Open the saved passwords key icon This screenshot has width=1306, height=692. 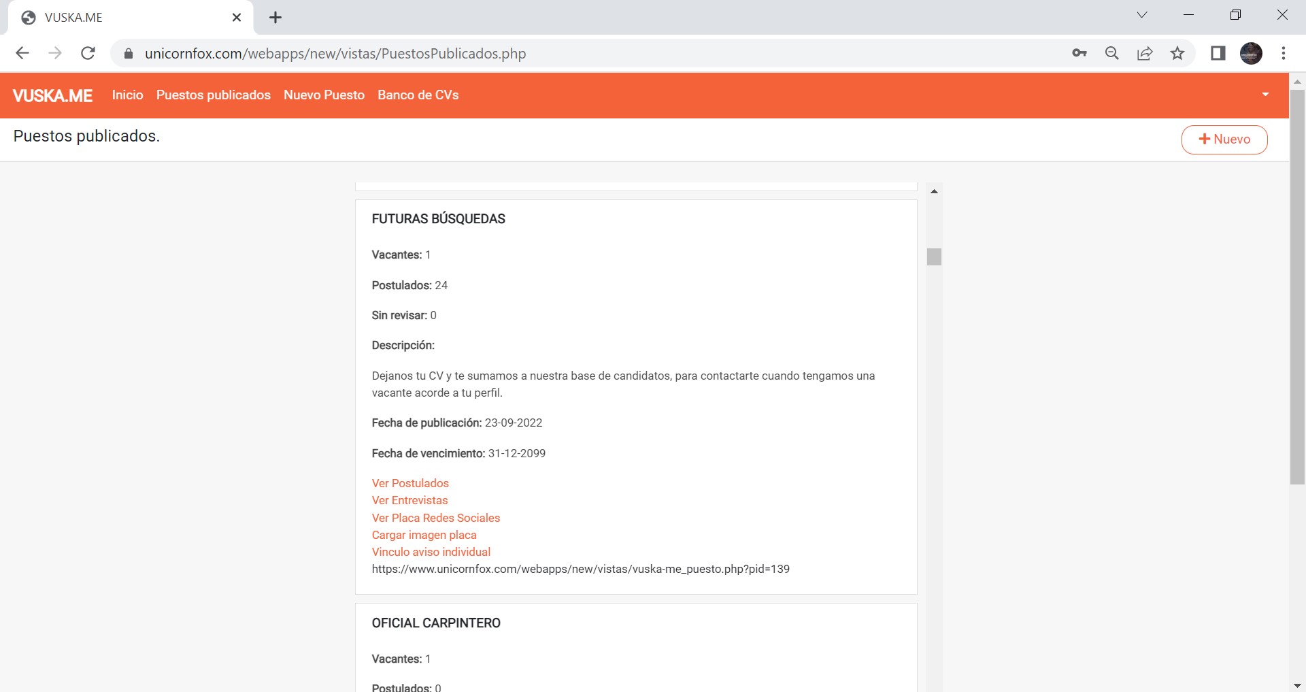[1079, 53]
